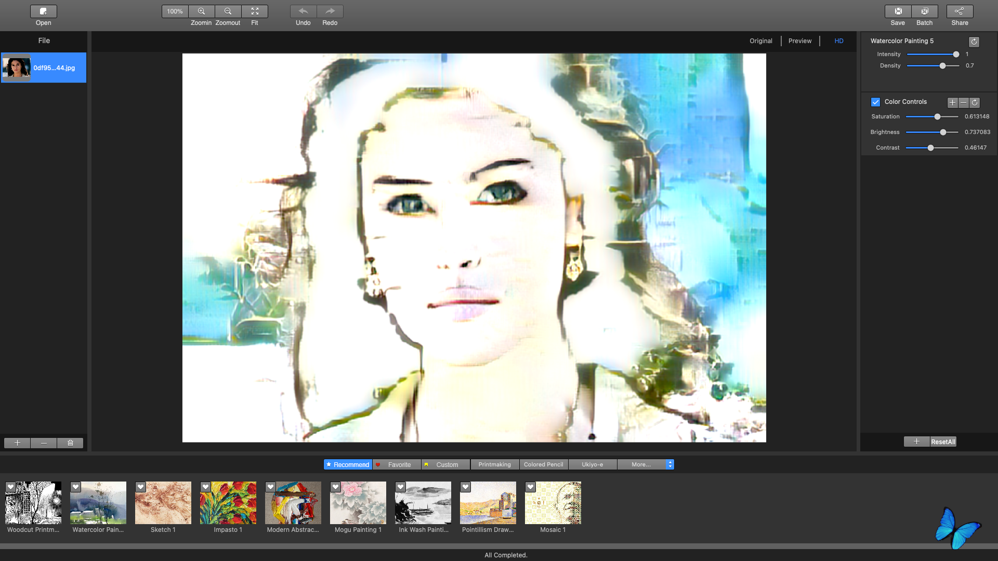The width and height of the screenshot is (998, 561).
Task: Click the Share icon
Action: click(x=960, y=11)
